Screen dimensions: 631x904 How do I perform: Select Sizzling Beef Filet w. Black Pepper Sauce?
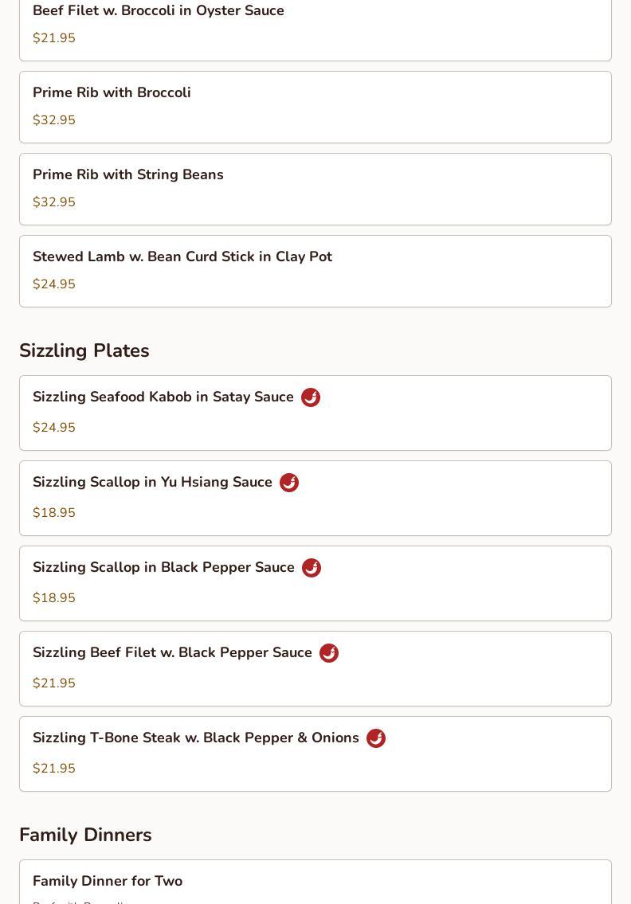[x=172, y=652]
